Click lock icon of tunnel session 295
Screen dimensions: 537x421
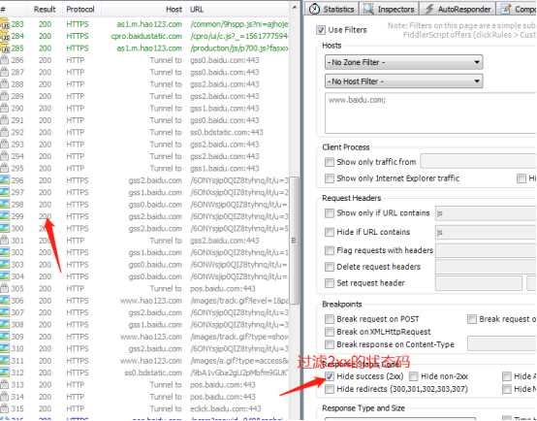(5, 169)
